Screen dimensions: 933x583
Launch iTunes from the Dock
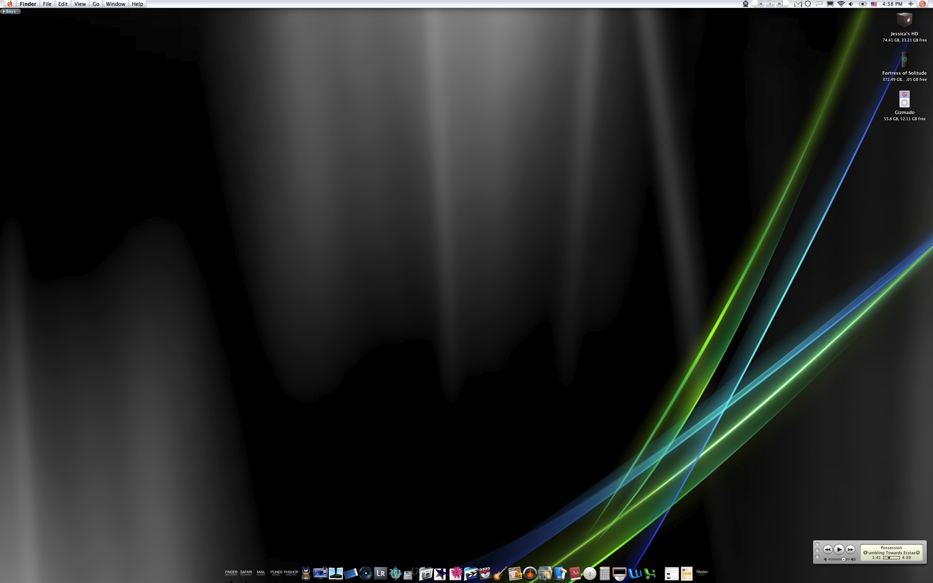click(x=276, y=573)
